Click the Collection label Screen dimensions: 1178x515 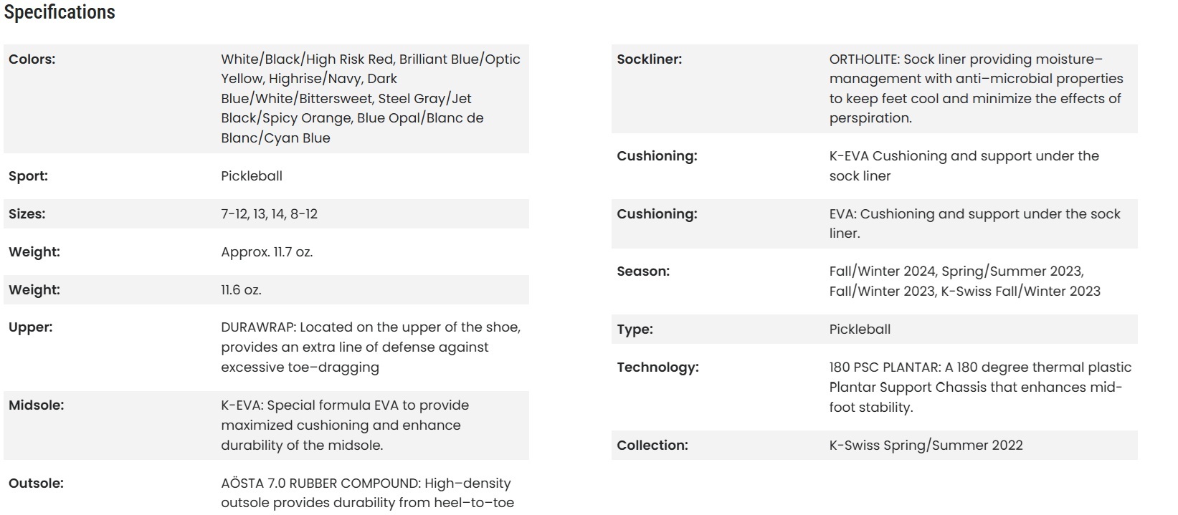(x=652, y=446)
